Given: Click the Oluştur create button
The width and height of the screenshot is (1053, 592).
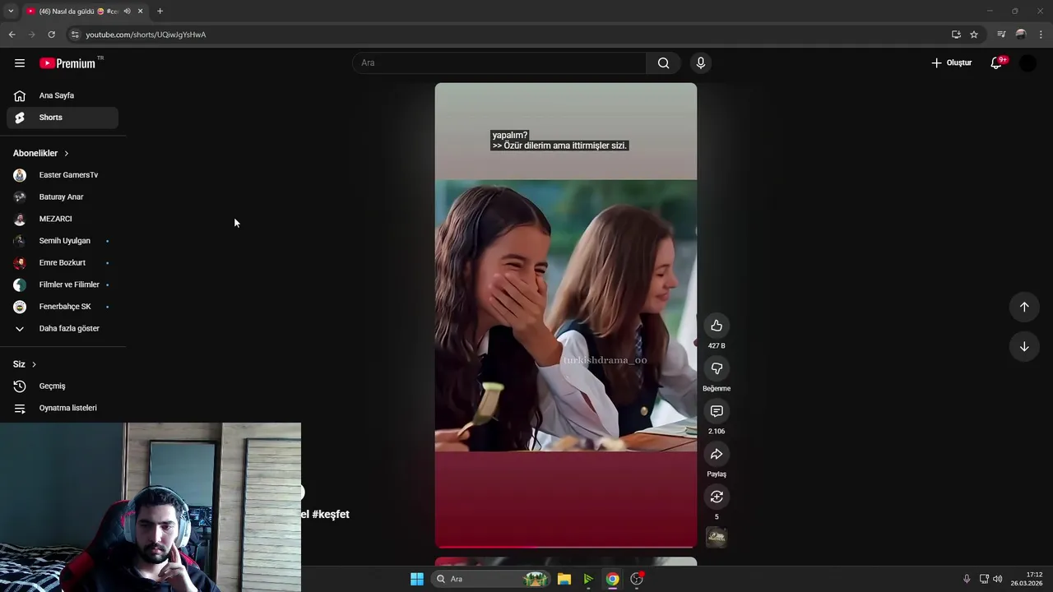Looking at the screenshot, I should 952,63.
